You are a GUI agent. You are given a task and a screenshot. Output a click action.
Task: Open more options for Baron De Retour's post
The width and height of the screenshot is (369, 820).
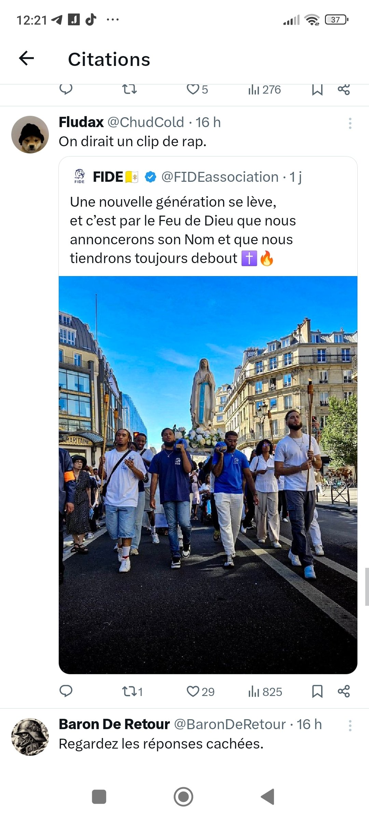[x=350, y=725]
